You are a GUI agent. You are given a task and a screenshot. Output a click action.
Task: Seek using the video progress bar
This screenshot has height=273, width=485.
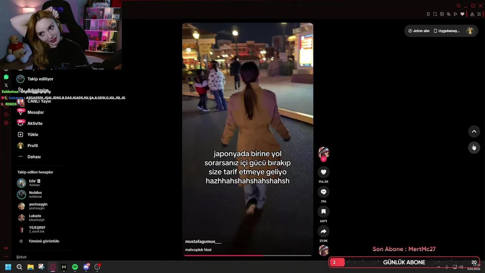pos(247,256)
